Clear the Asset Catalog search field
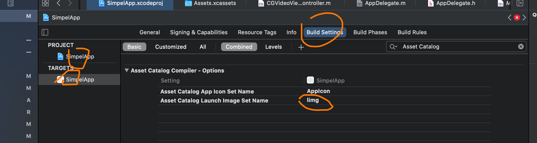The width and height of the screenshot is (537, 143). (521, 46)
